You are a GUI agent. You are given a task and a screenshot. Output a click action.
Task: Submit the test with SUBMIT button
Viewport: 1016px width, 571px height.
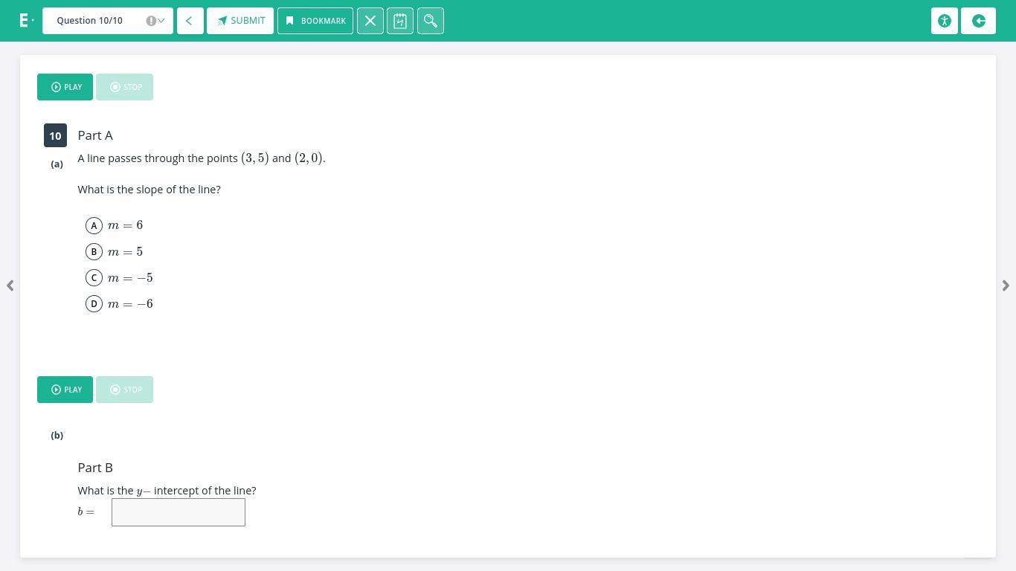(x=240, y=21)
